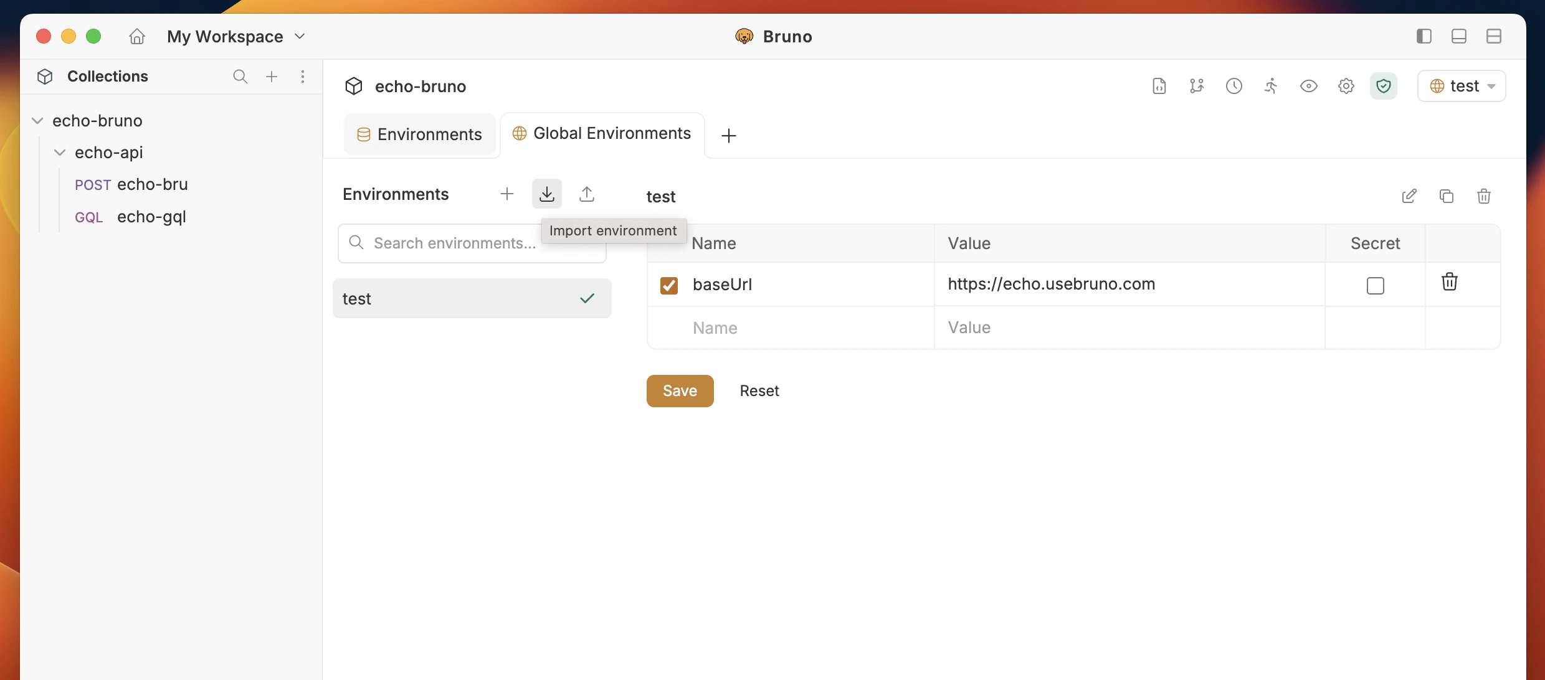
Task: Delete the baseUrl variable with its trash icon
Action: (1450, 281)
